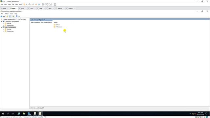This screenshot has height=118, width=210.
Task: Open VMware View menu
Action: 9,4
